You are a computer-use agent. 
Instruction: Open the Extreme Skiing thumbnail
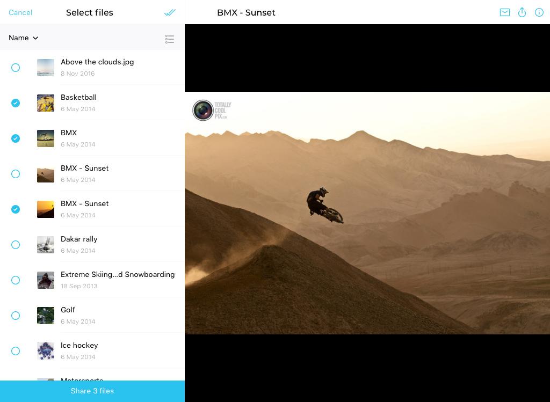coord(46,280)
